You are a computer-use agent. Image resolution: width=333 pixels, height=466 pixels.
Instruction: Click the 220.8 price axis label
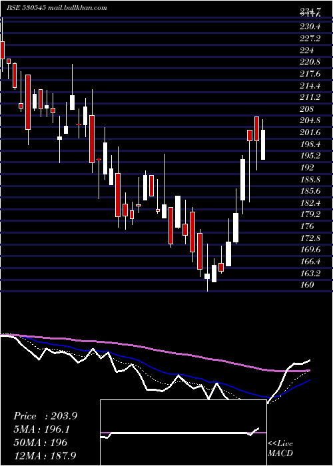[x=310, y=62]
